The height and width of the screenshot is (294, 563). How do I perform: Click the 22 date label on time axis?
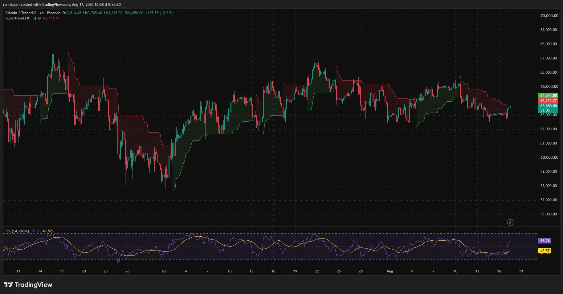[x=317, y=271]
